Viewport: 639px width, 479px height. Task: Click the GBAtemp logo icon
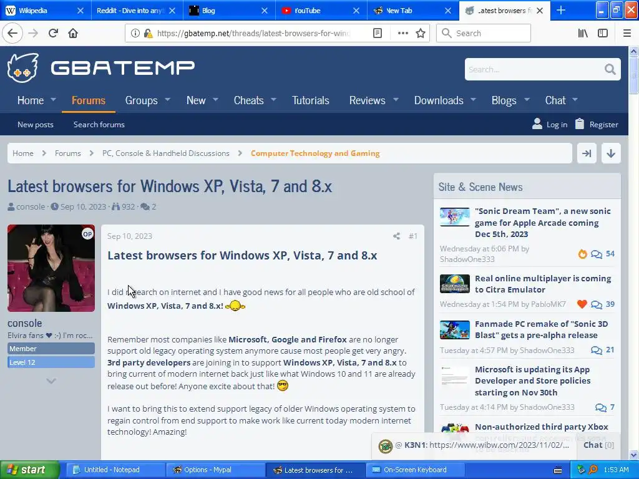[23, 67]
